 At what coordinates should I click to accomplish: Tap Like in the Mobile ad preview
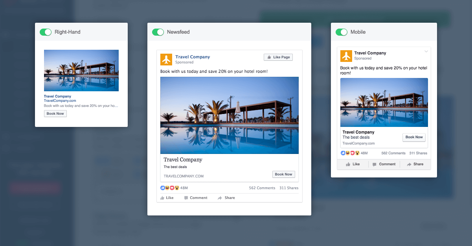tap(353, 165)
